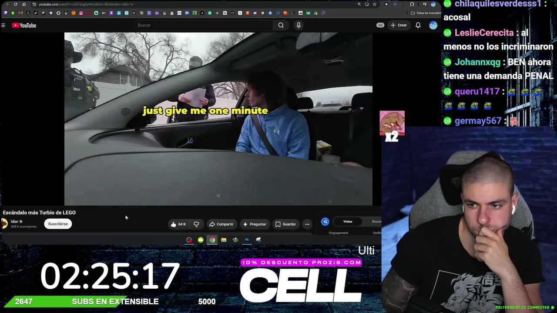Open the X bookmark in bookmarks bar
This screenshot has height=313, width=557.
click(x=28, y=13)
